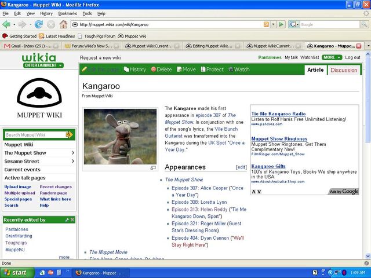Open the Upload image sidebar link
The image size is (371, 278).
tap(18, 186)
